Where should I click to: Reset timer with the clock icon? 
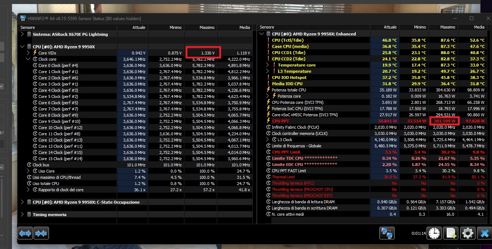(434, 233)
